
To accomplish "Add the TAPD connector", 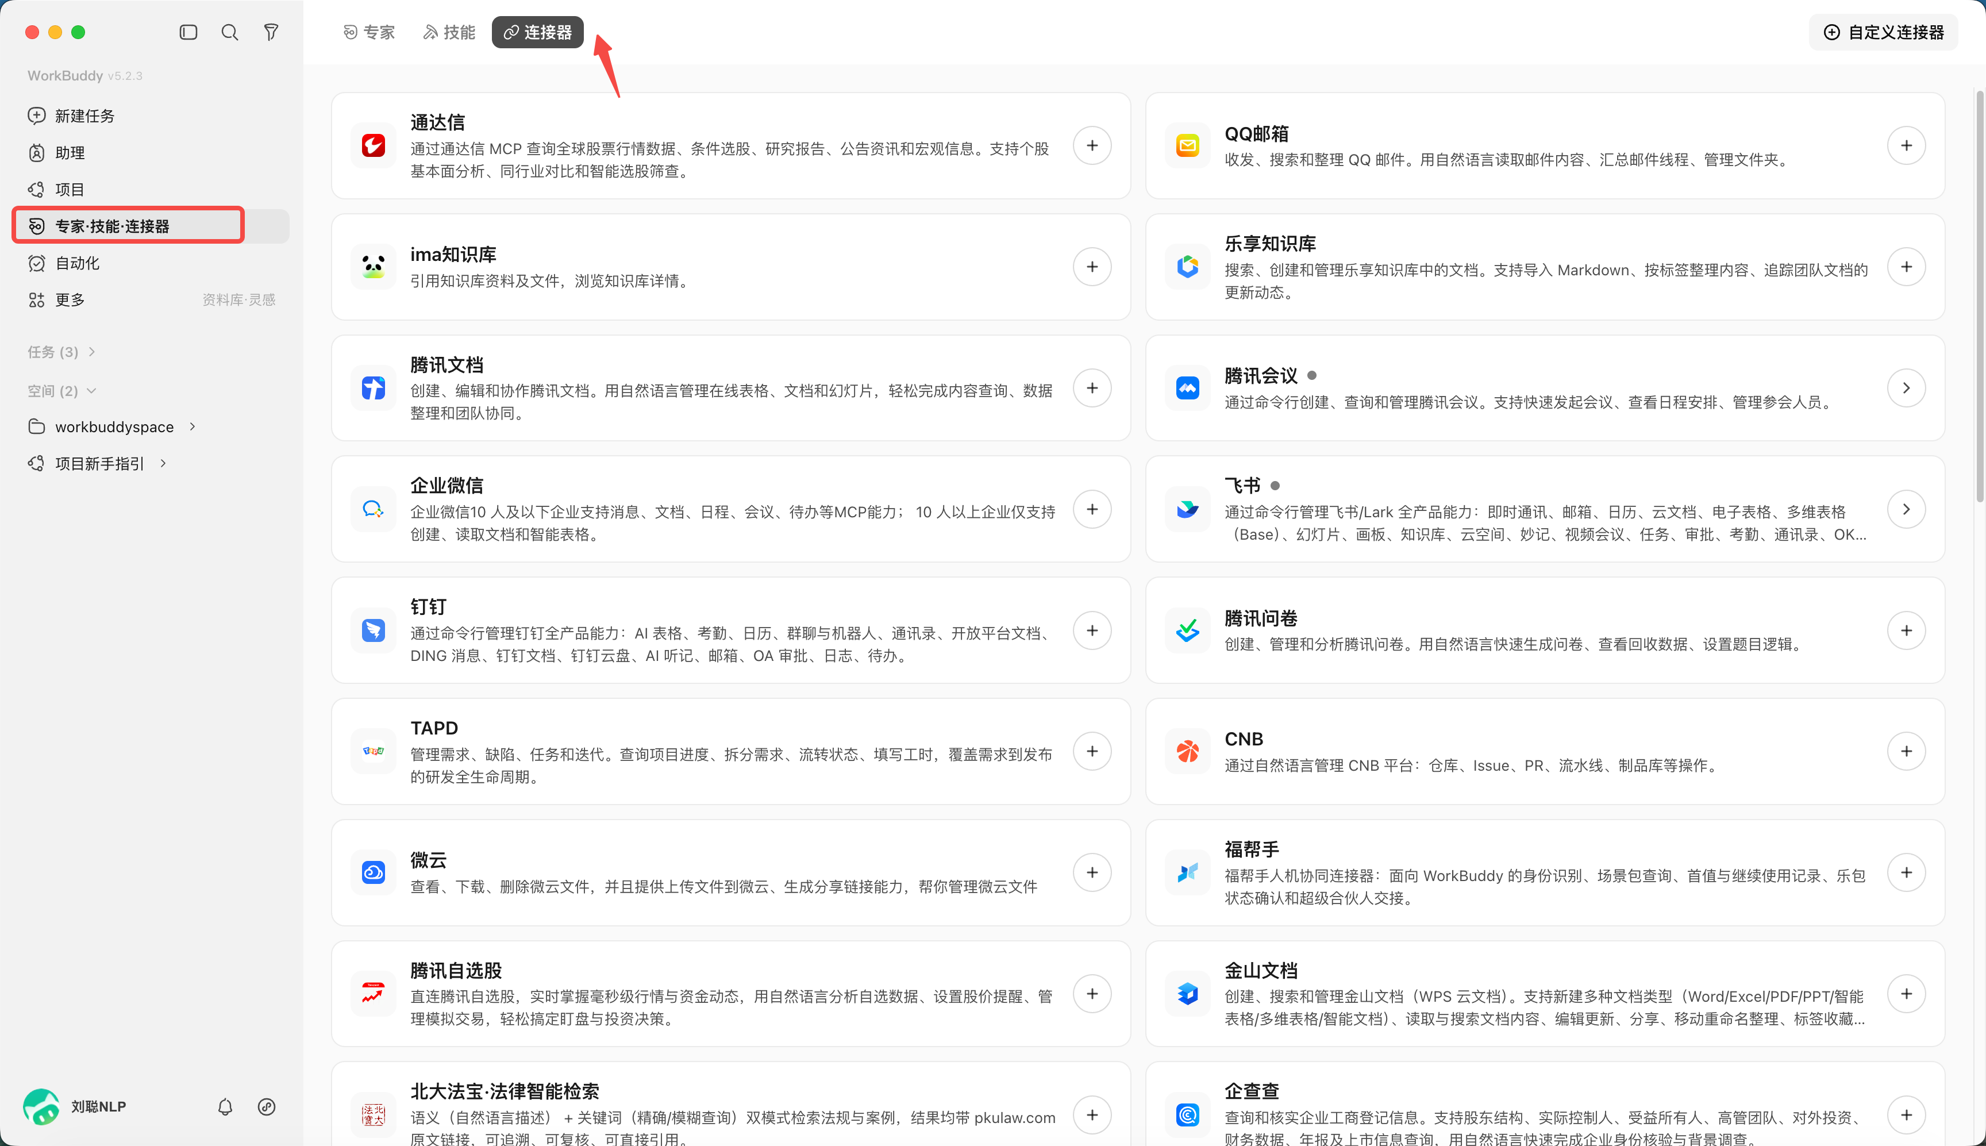I will (1092, 751).
